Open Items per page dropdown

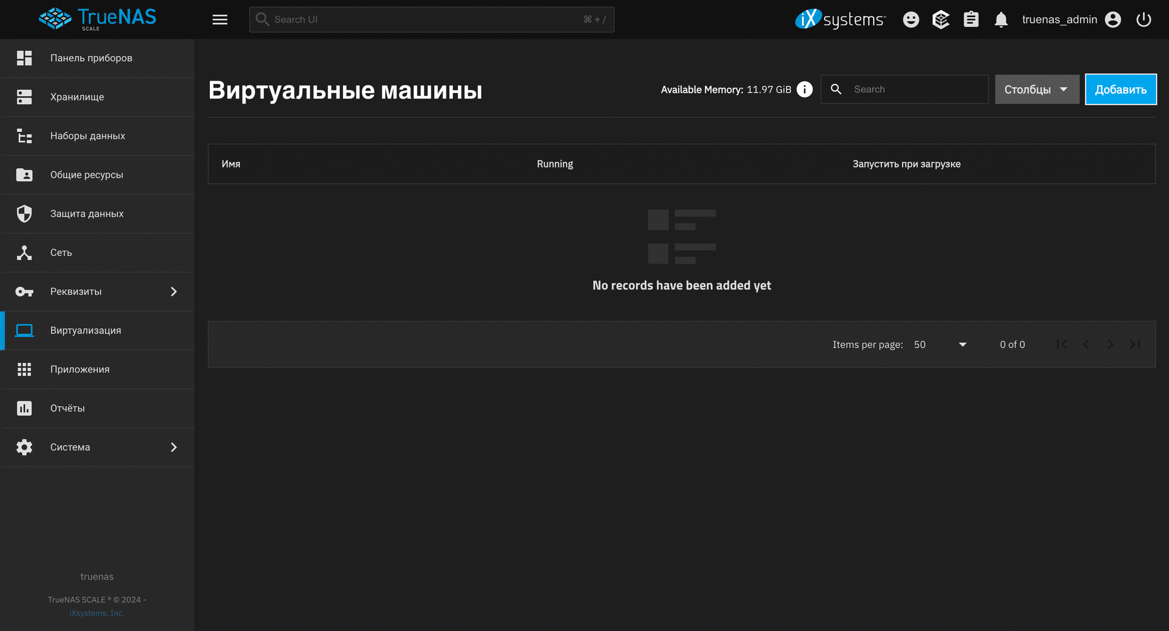pyautogui.click(x=940, y=344)
